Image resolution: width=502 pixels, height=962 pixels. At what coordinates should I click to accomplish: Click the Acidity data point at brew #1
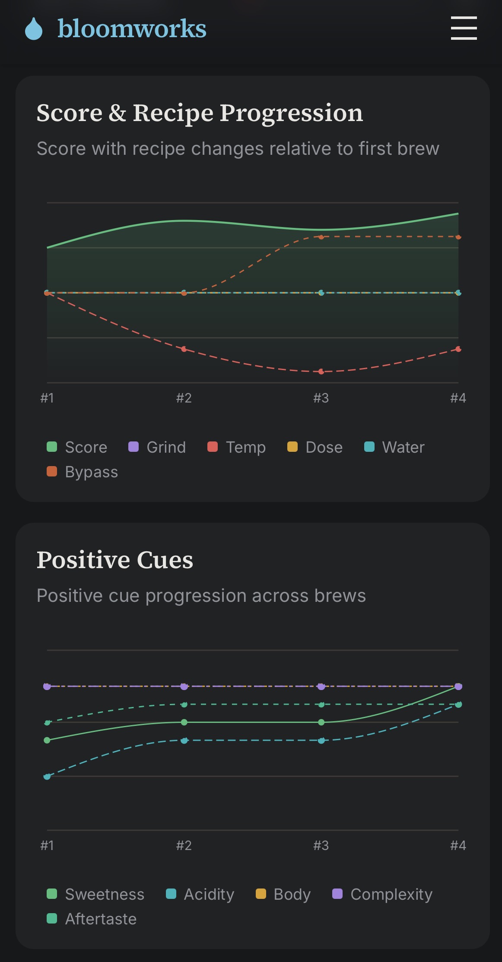point(47,777)
